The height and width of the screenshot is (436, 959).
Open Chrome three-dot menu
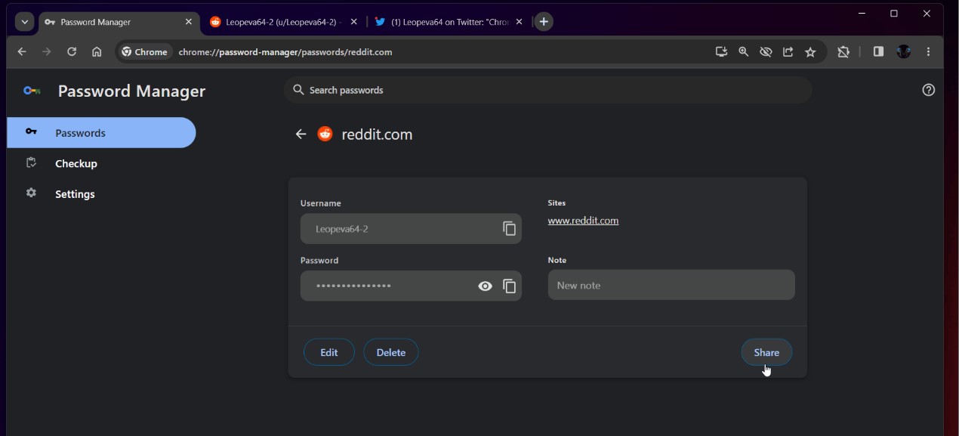coord(929,52)
